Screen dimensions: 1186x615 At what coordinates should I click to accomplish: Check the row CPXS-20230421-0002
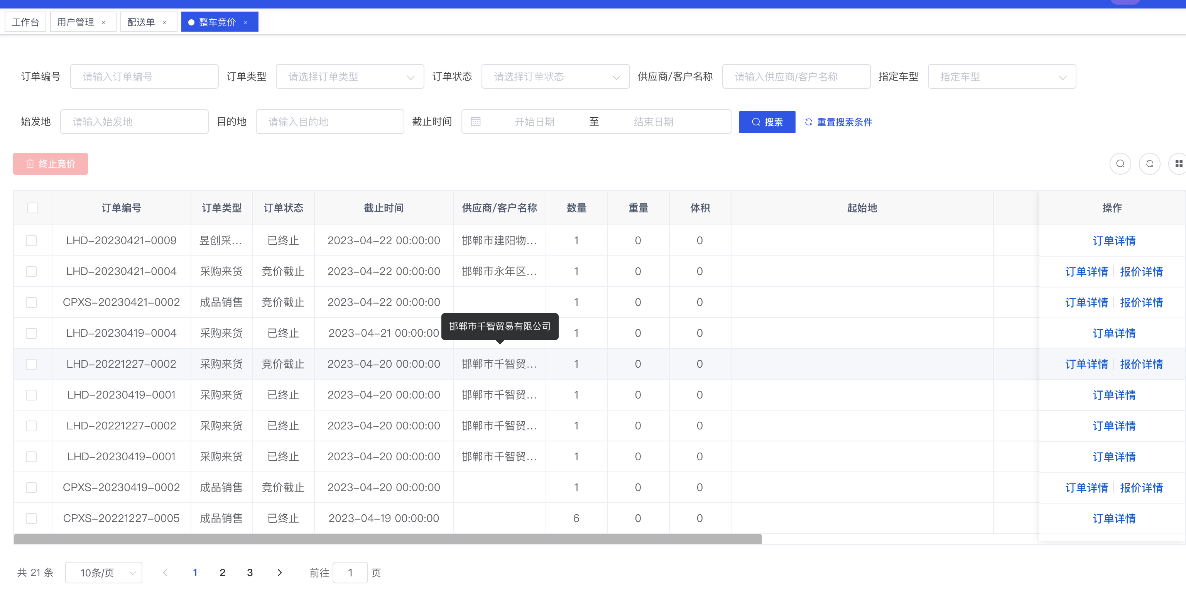(31, 302)
